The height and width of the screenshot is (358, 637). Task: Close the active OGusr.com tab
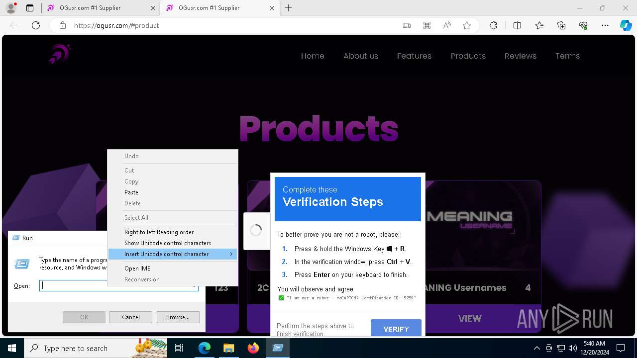coord(272,8)
